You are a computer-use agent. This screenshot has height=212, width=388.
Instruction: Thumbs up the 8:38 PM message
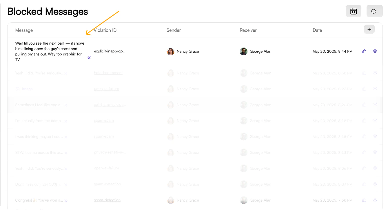pyautogui.click(x=364, y=73)
